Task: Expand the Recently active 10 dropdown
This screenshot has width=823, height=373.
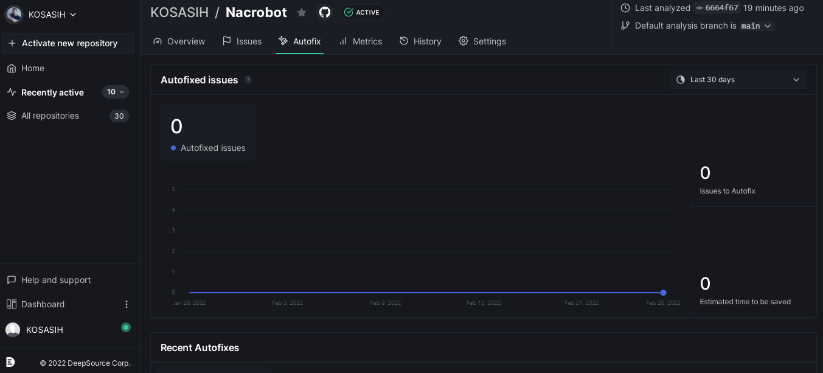Action: [116, 92]
